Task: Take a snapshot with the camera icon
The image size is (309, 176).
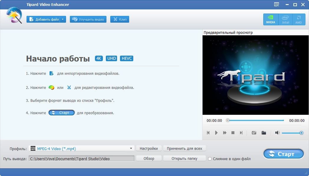Action: (254, 133)
